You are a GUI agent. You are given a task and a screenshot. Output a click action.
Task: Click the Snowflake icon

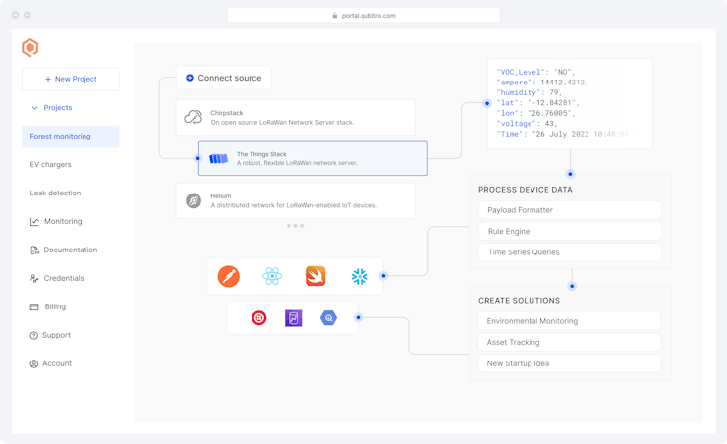click(360, 277)
